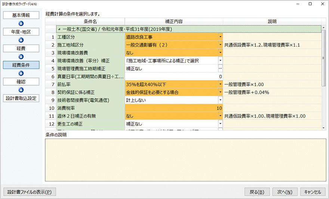Open the 契約保証に係る補正 dropdown
Screen dimensions: 329x199
click(220, 92)
